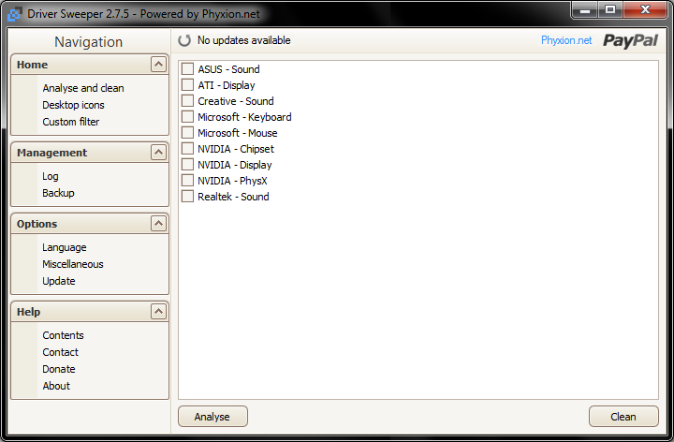Click the PayPal donate logo
Viewport: 674px width, 442px height.
point(630,40)
